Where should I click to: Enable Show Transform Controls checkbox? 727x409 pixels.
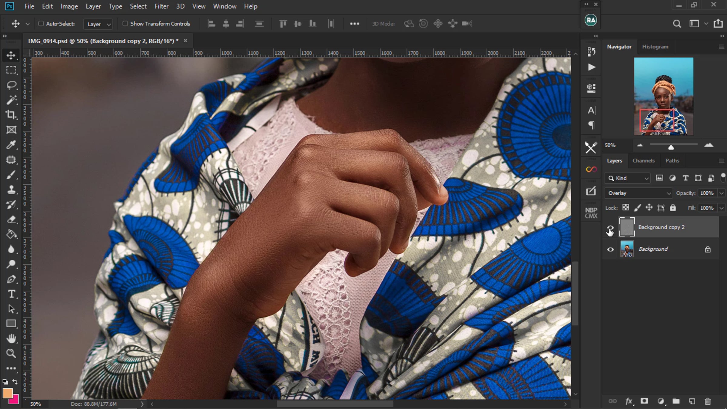click(x=125, y=24)
